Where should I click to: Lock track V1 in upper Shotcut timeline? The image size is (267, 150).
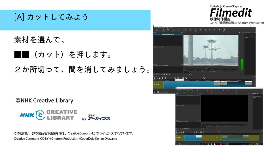(158, 84)
